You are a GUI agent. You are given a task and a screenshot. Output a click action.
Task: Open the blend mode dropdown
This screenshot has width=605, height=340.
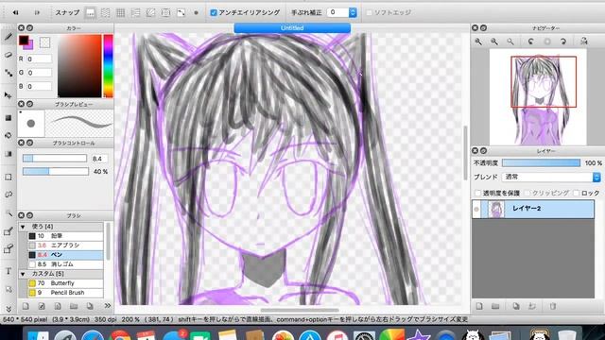pos(552,177)
